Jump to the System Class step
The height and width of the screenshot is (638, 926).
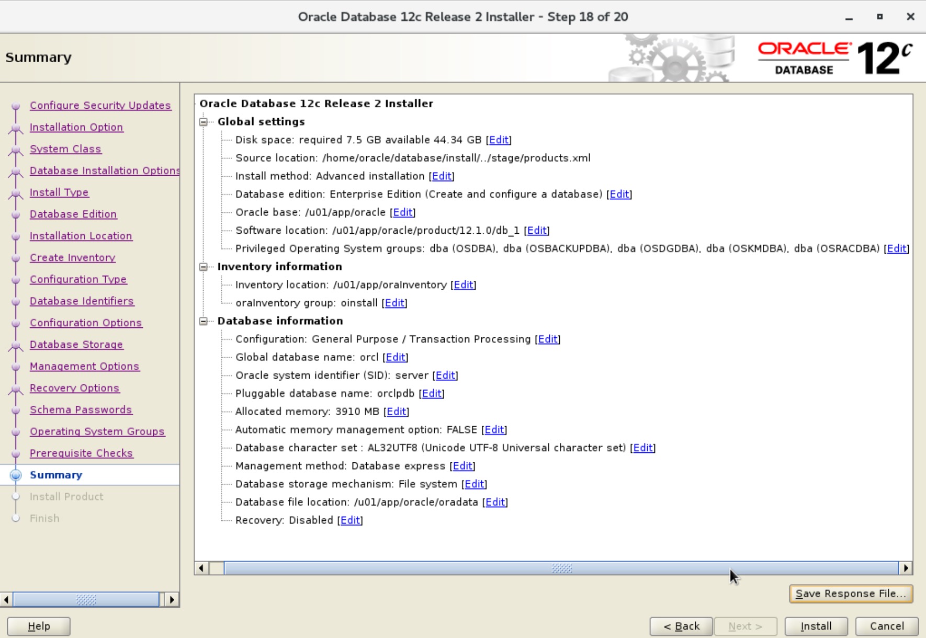coord(65,149)
